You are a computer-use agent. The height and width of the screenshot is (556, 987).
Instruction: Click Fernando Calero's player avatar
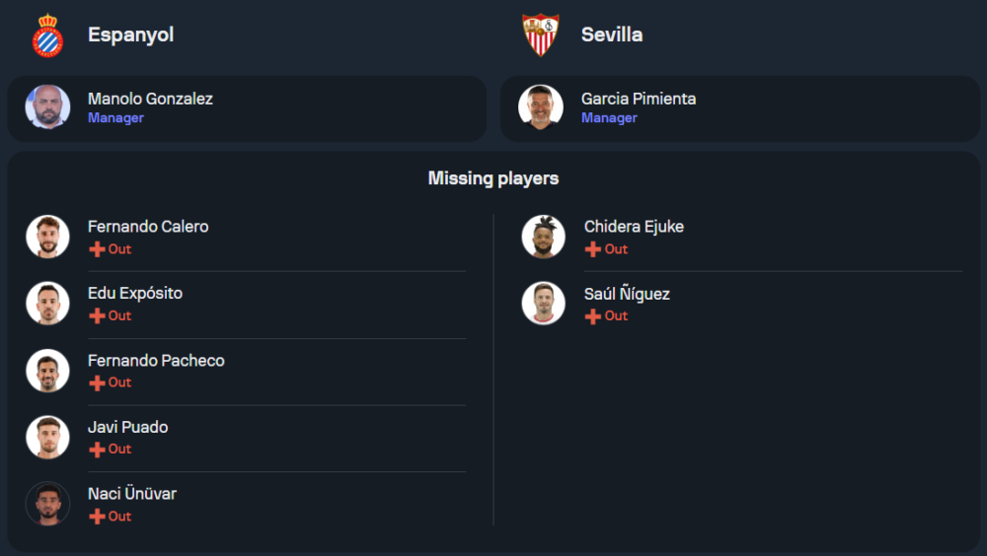pyautogui.click(x=47, y=237)
